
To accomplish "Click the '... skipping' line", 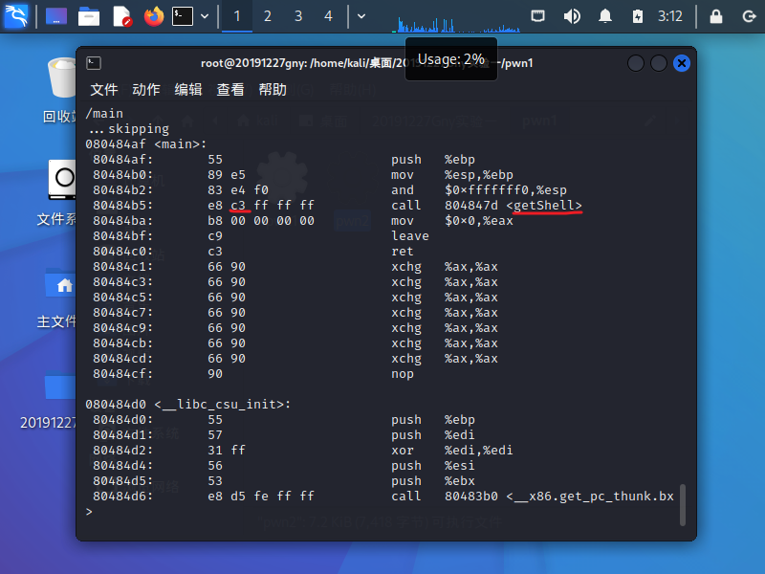I will (x=129, y=129).
